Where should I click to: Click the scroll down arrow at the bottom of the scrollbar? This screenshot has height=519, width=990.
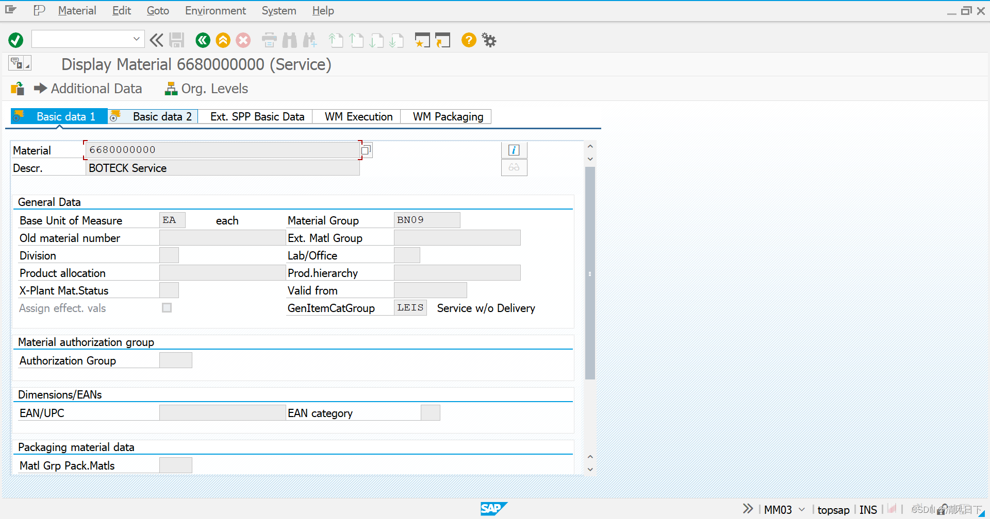tap(590, 470)
